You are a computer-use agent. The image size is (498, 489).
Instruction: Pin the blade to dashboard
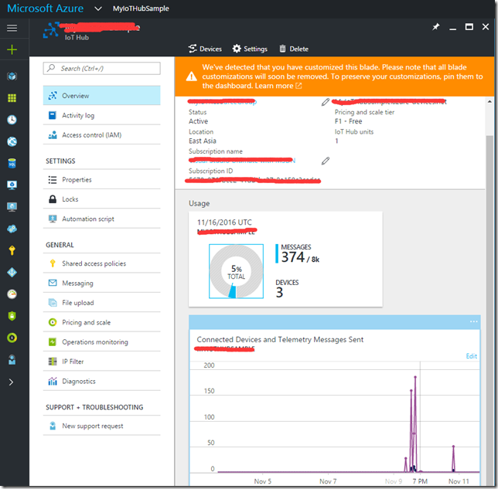(436, 27)
